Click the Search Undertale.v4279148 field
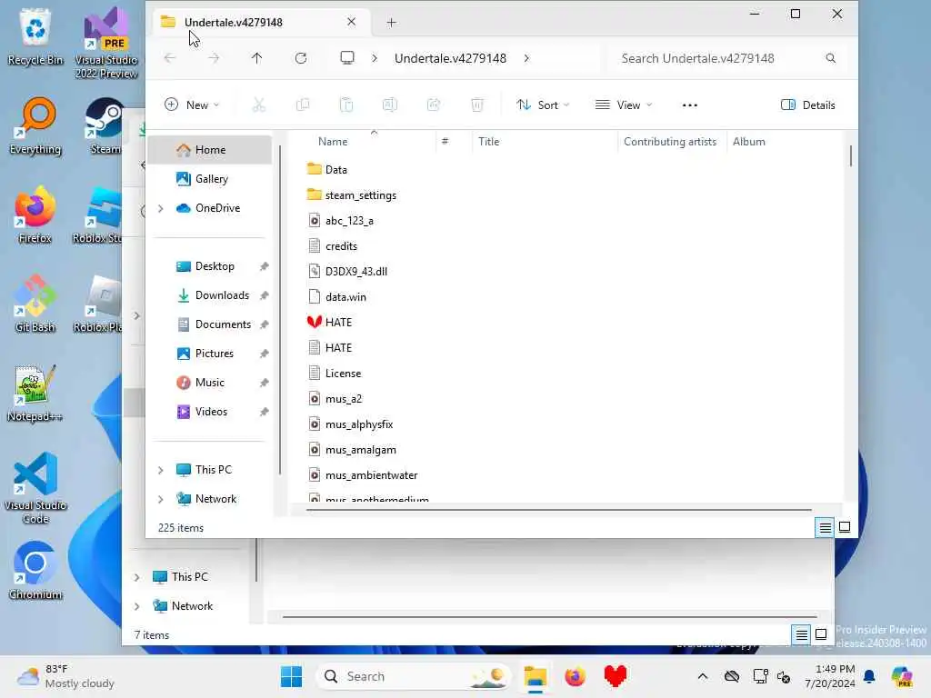This screenshot has height=698, width=931. pyautogui.click(x=727, y=58)
